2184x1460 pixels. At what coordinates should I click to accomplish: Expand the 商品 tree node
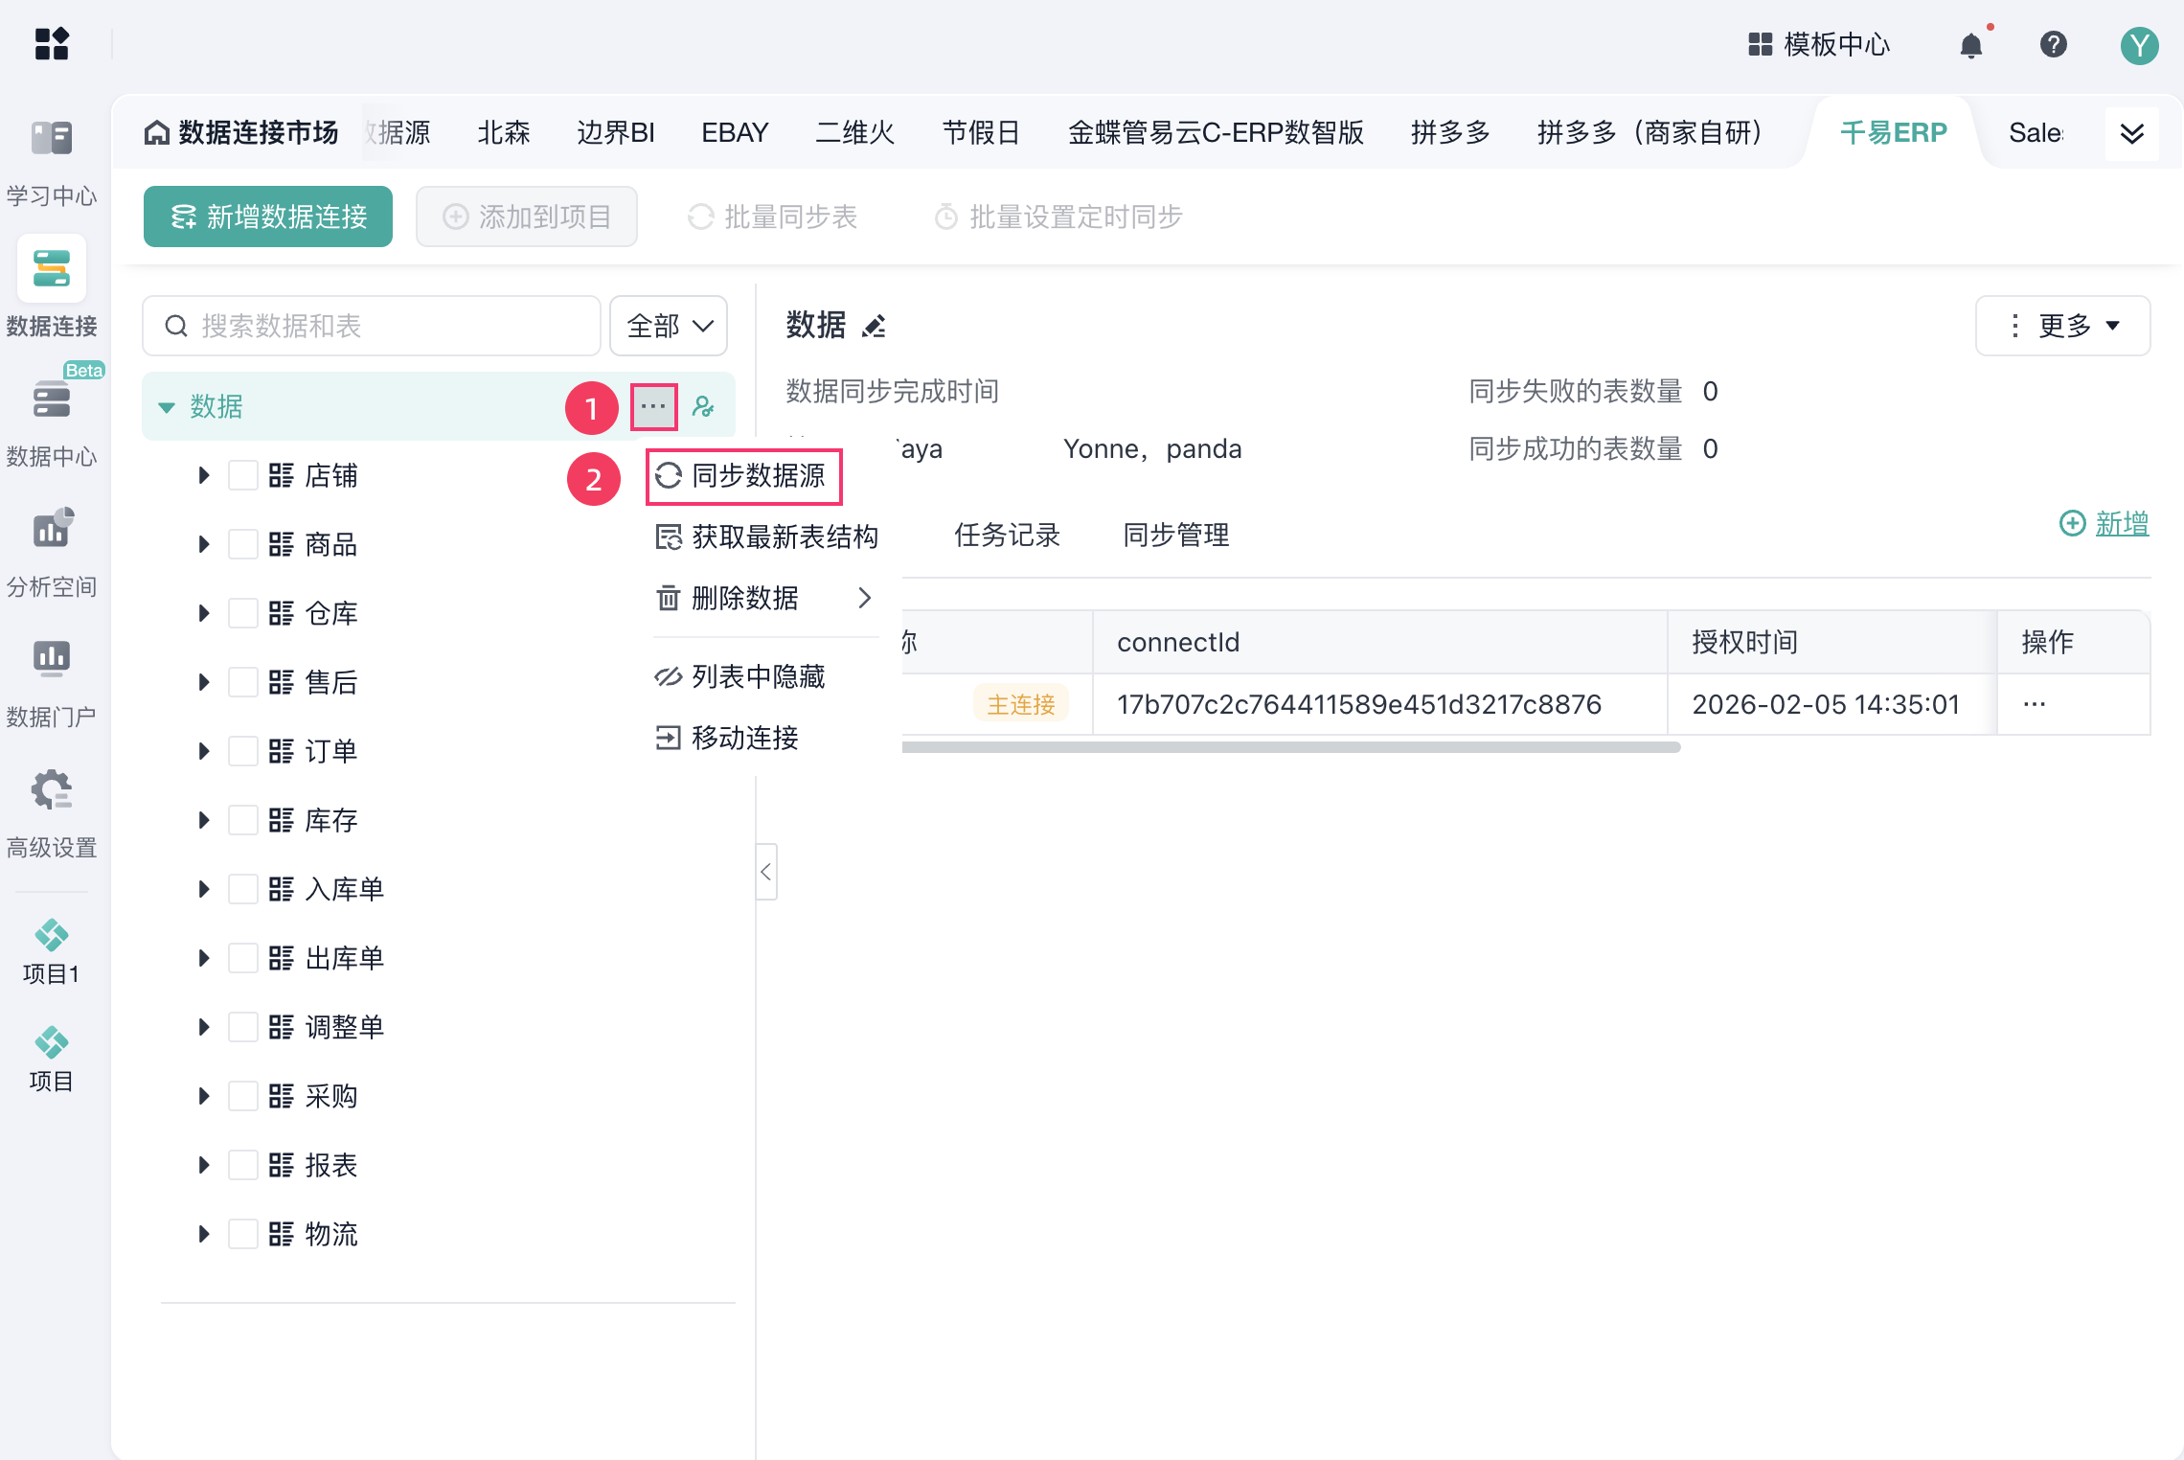pyautogui.click(x=203, y=544)
